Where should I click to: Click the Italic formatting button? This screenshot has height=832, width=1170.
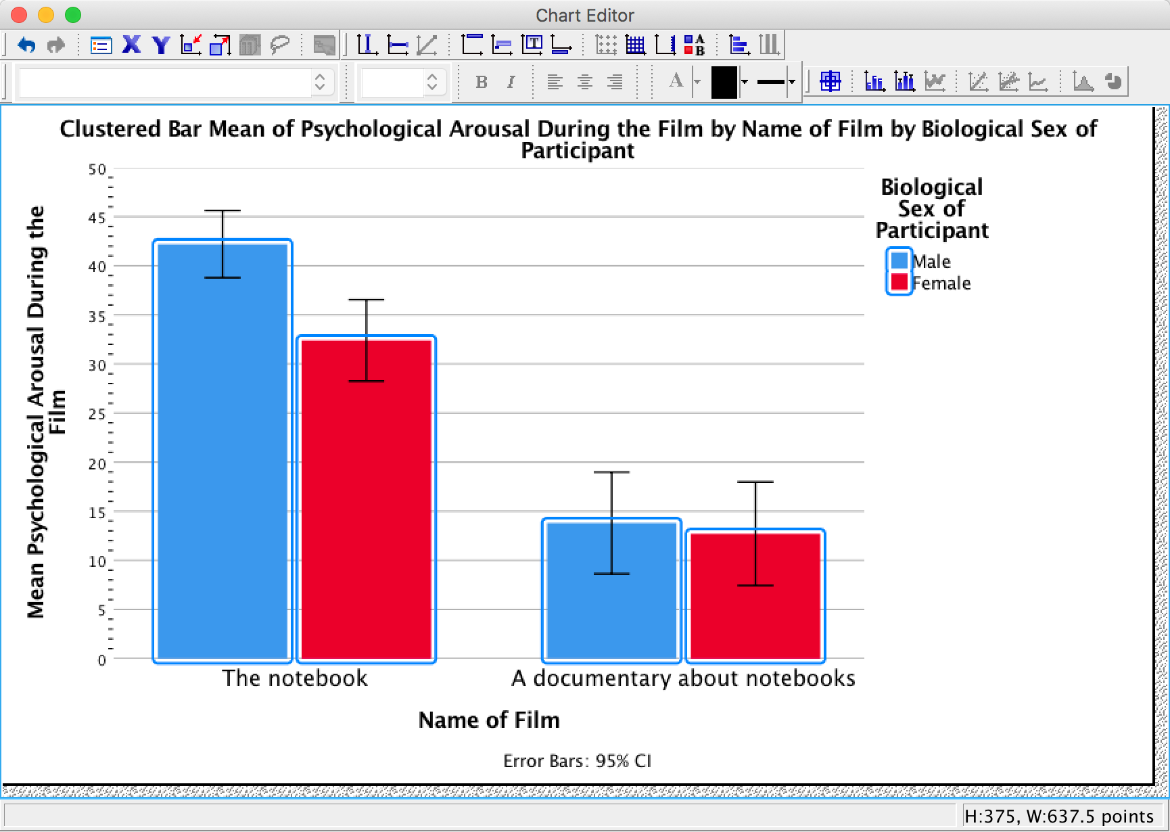pyautogui.click(x=511, y=82)
